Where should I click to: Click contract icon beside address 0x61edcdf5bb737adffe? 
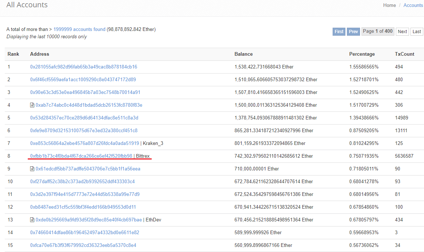[x=32, y=169]
